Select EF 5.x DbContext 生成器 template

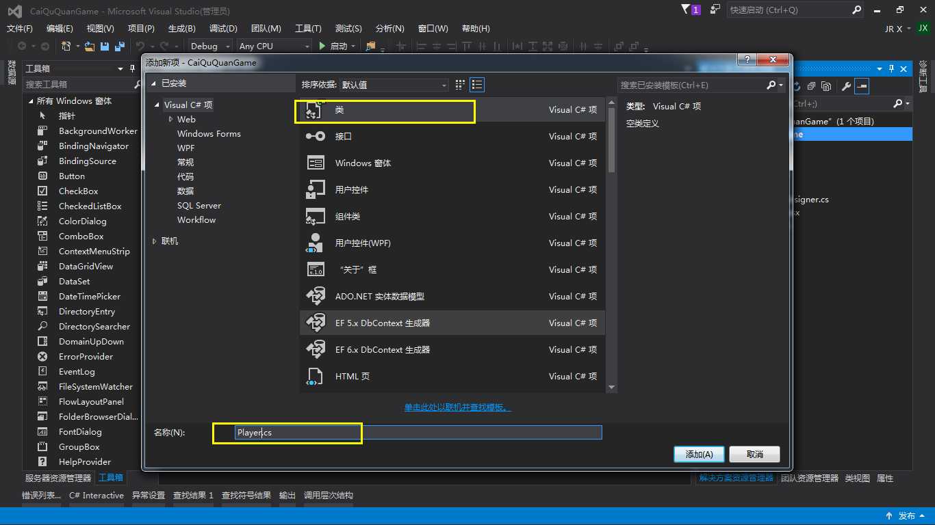click(452, 323)
